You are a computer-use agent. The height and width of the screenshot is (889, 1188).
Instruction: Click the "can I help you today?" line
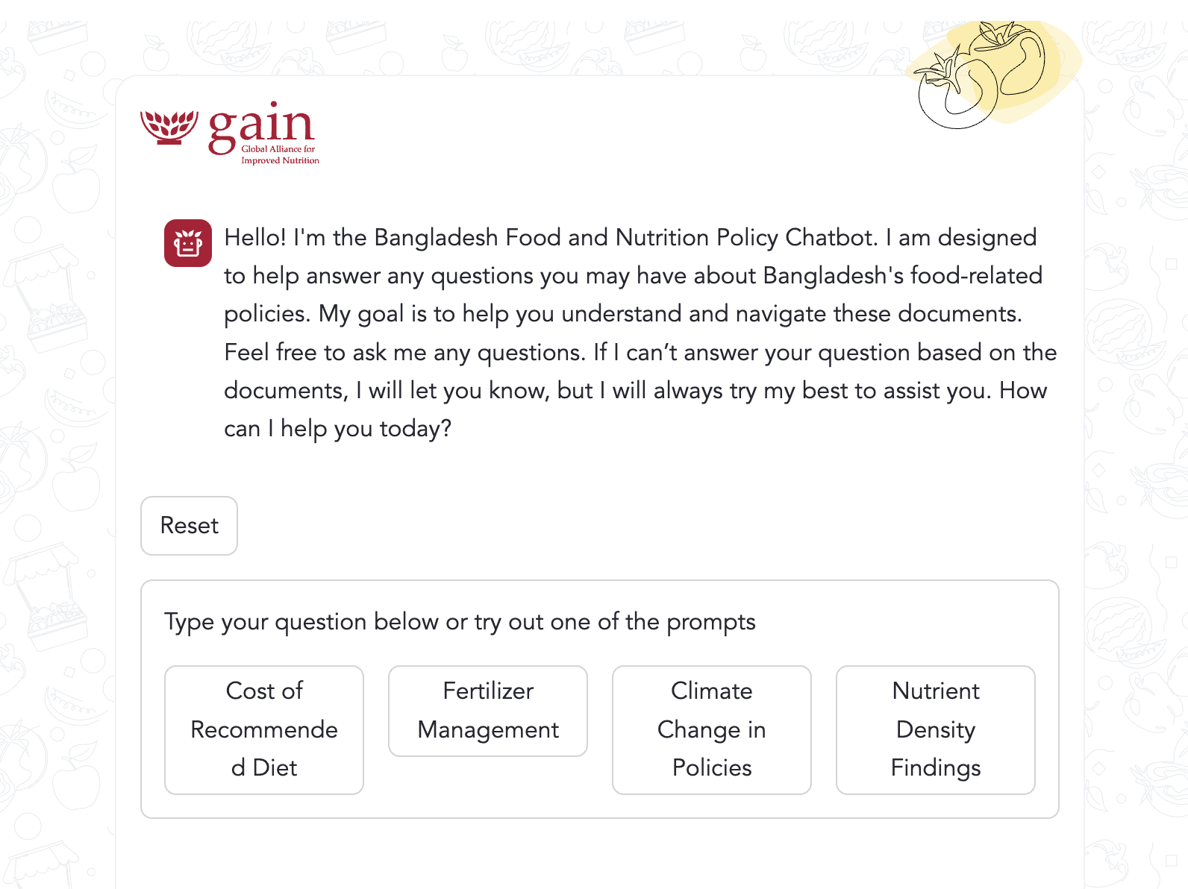coord(338,429)
